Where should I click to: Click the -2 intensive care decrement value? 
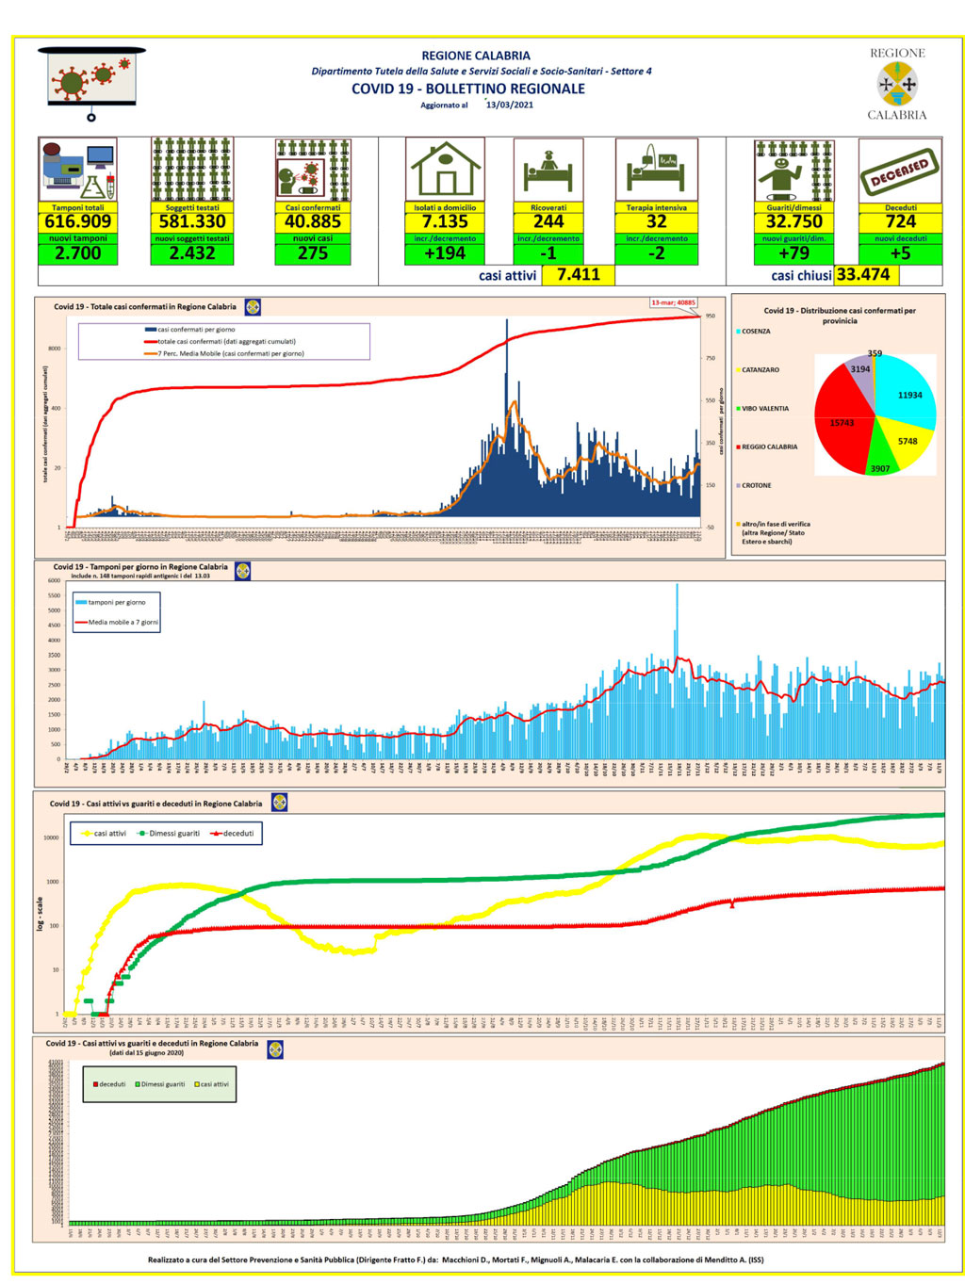pos(657,253)
